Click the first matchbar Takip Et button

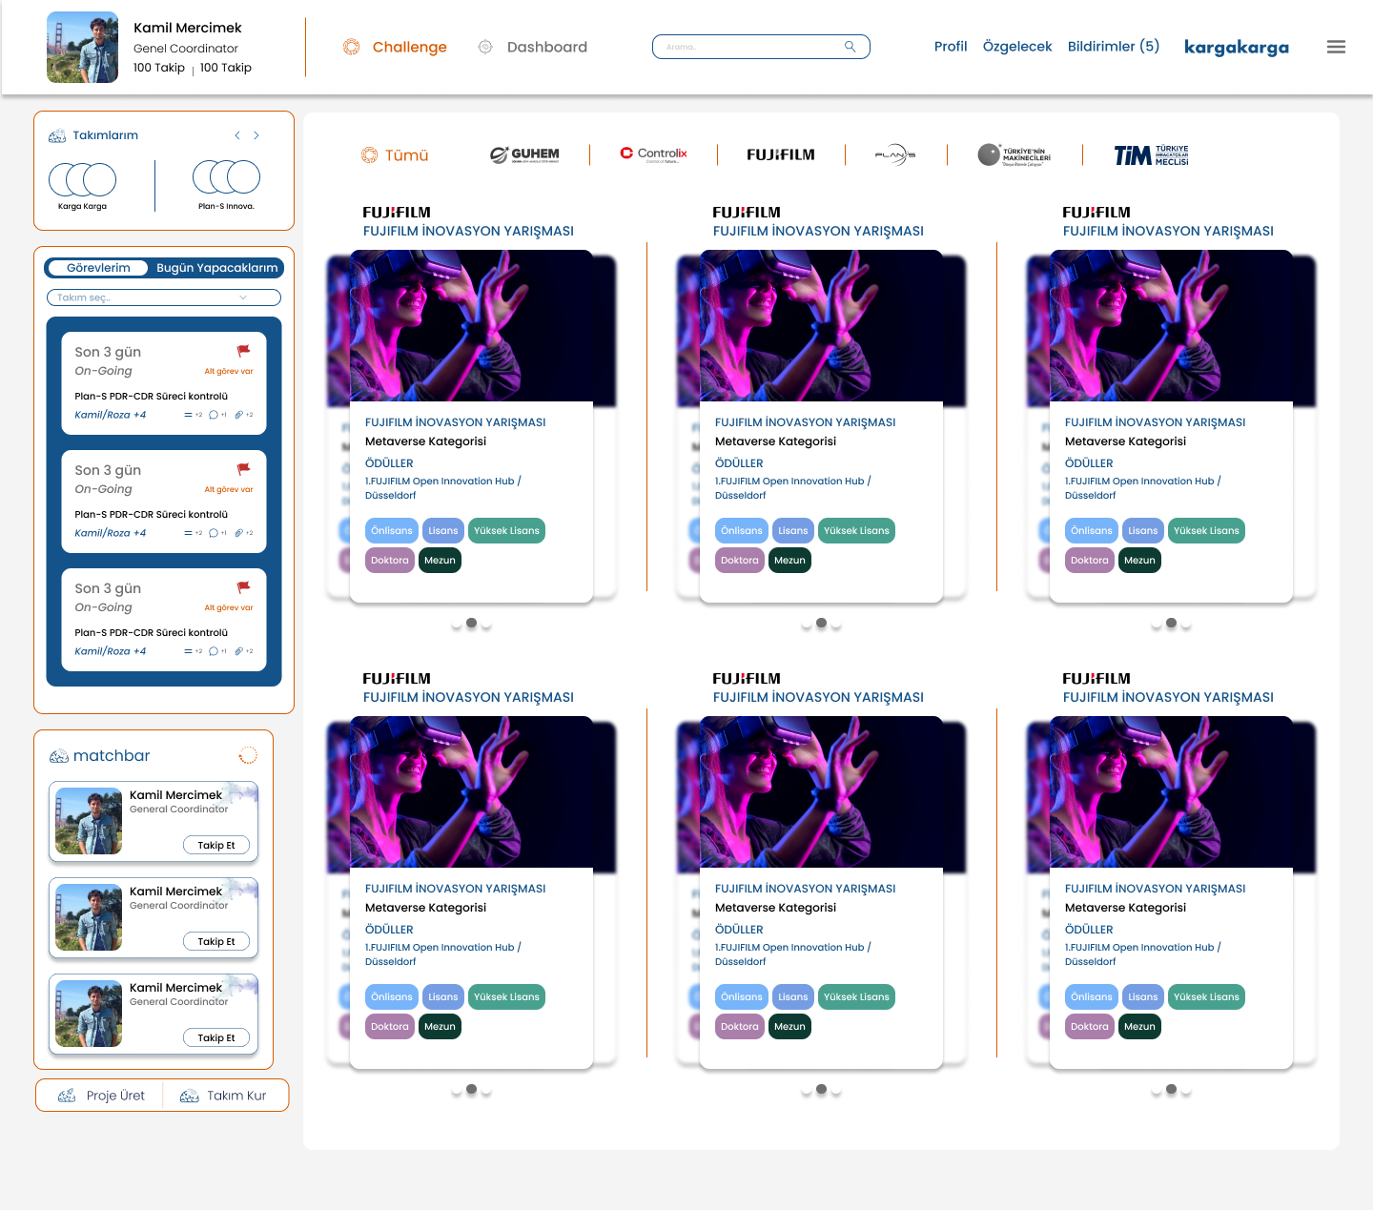pos(216,845)
